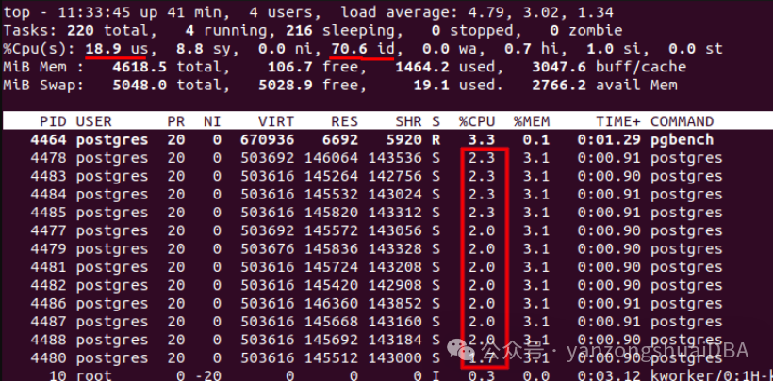Click the VIRT column header
773x381 pixels.
[x=275, y=121]
